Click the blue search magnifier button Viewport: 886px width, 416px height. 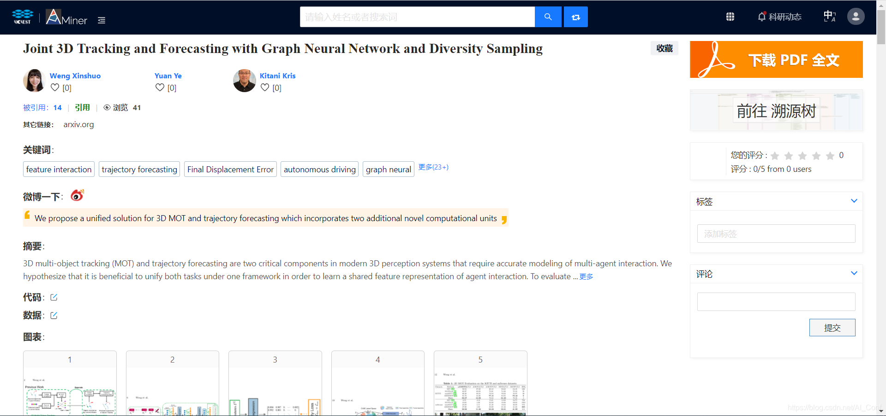pyautogui.click(x=548, y=17)
